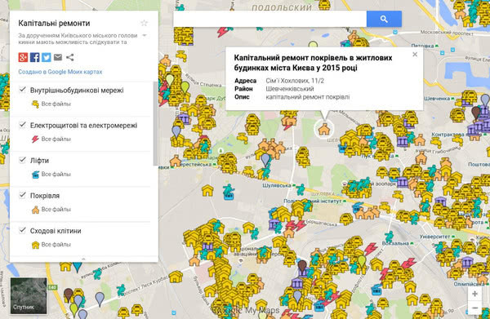Click the faucet icon under Внутрішньобудинкові мережі
This screenshot has height=319, width=490.
click(35, 104)
